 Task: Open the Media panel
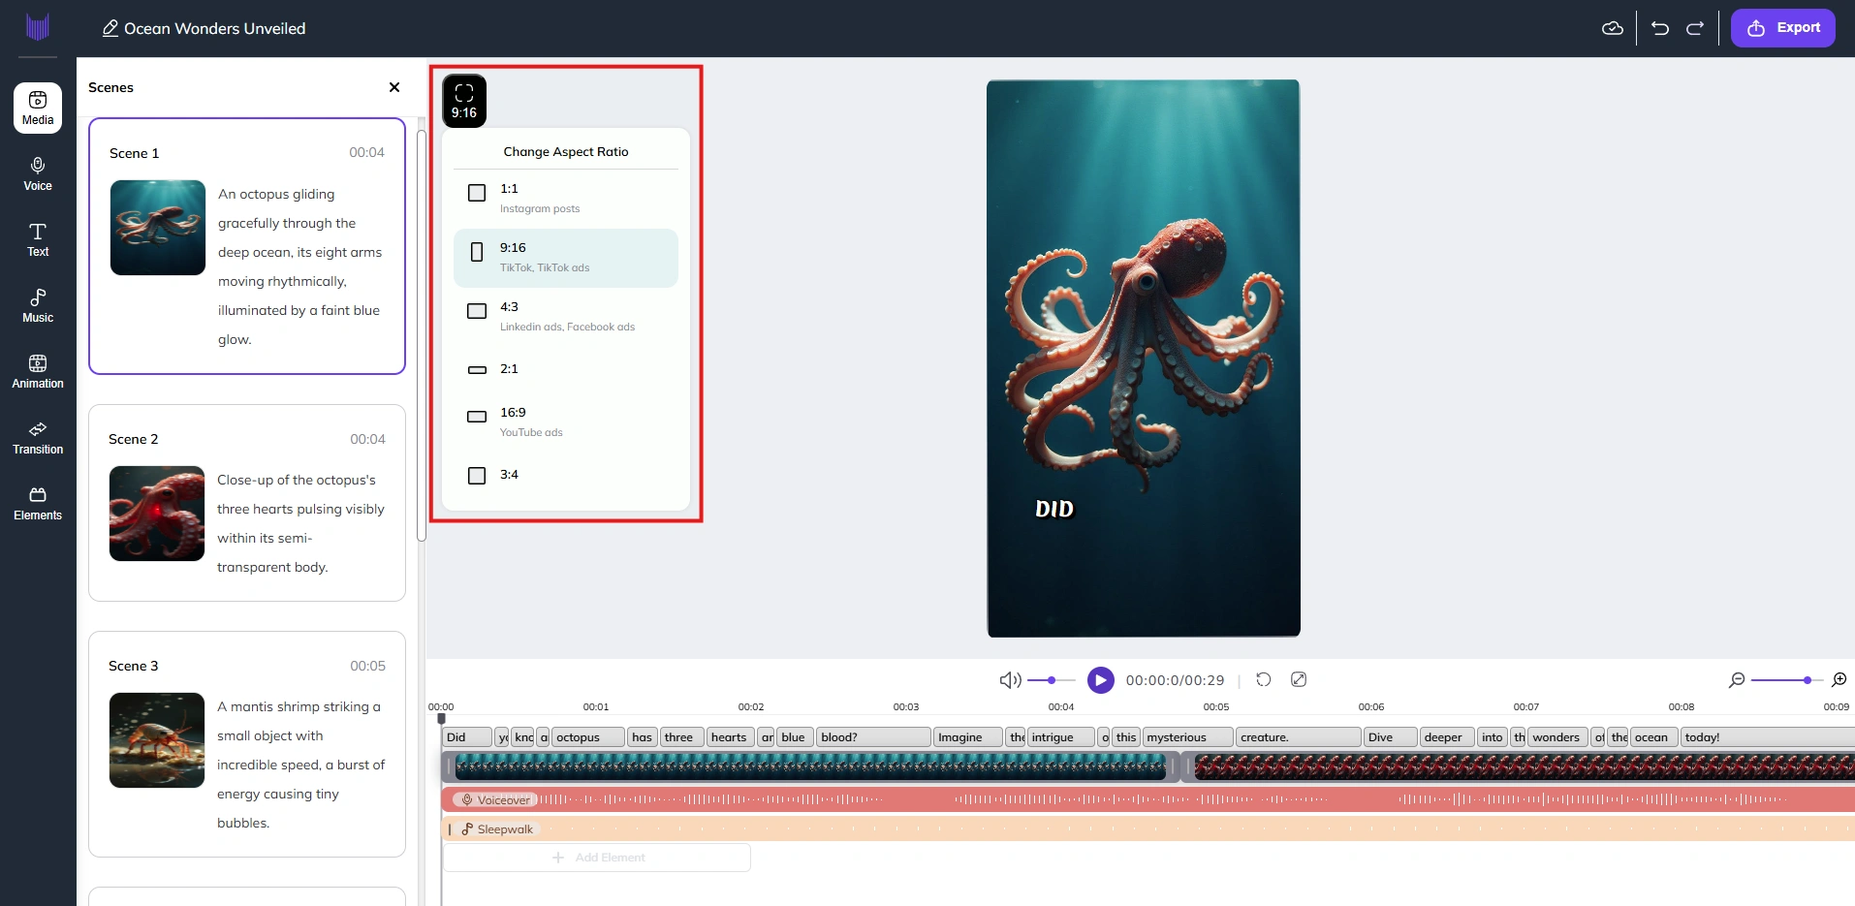tap(38, 108)
